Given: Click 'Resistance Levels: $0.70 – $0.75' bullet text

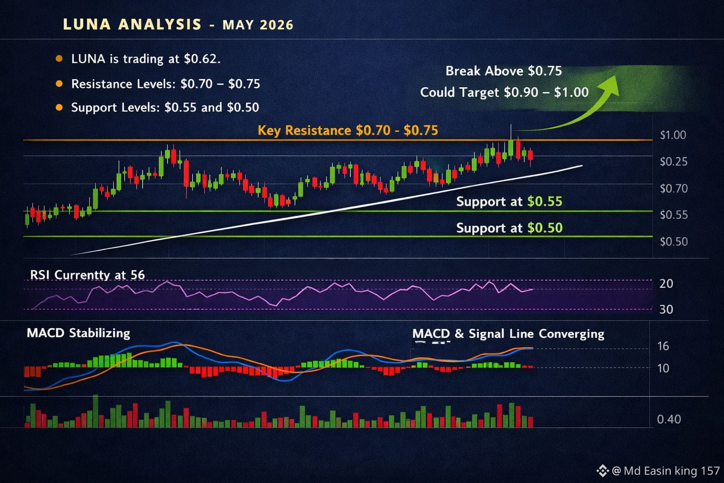Looking at the screenshot, I should [165, 84].
